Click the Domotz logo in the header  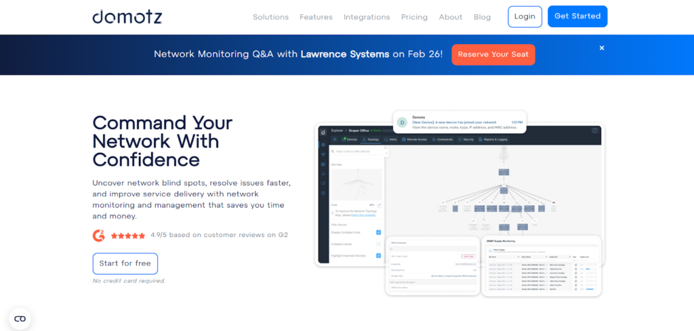point(127,16)
